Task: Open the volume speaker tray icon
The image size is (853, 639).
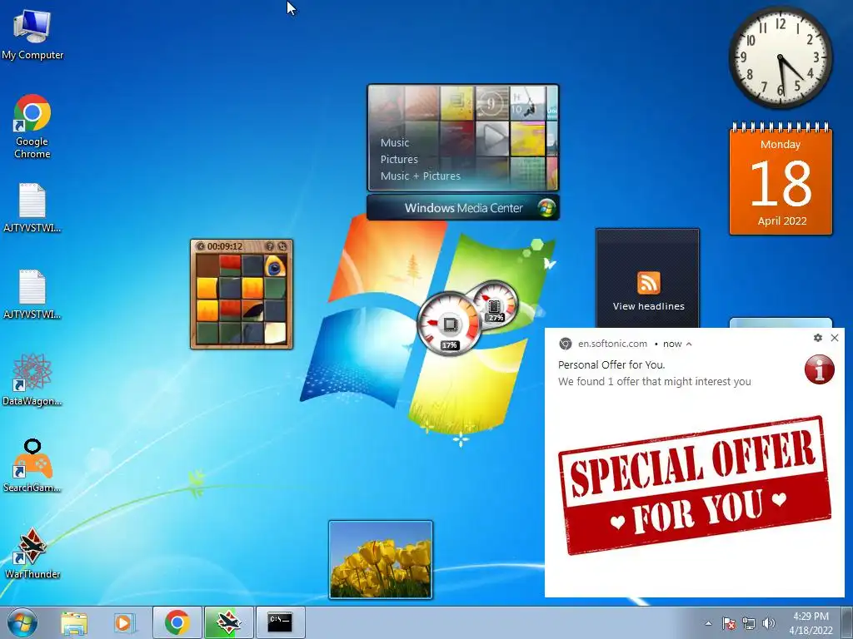Action: pyautogui.click(x=769, y=623)
